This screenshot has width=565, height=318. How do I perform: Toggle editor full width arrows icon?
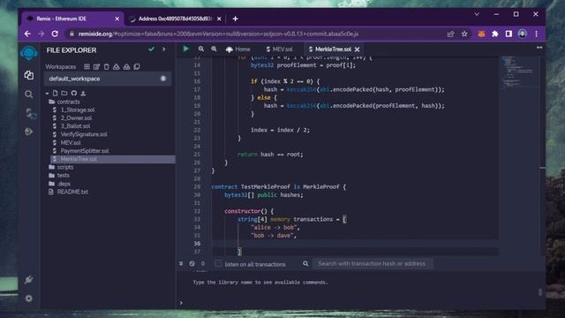(x=539, y=47)
